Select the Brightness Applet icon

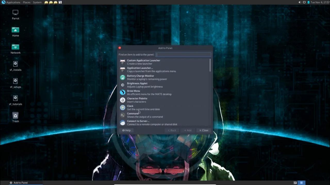[x=122, y=85]
